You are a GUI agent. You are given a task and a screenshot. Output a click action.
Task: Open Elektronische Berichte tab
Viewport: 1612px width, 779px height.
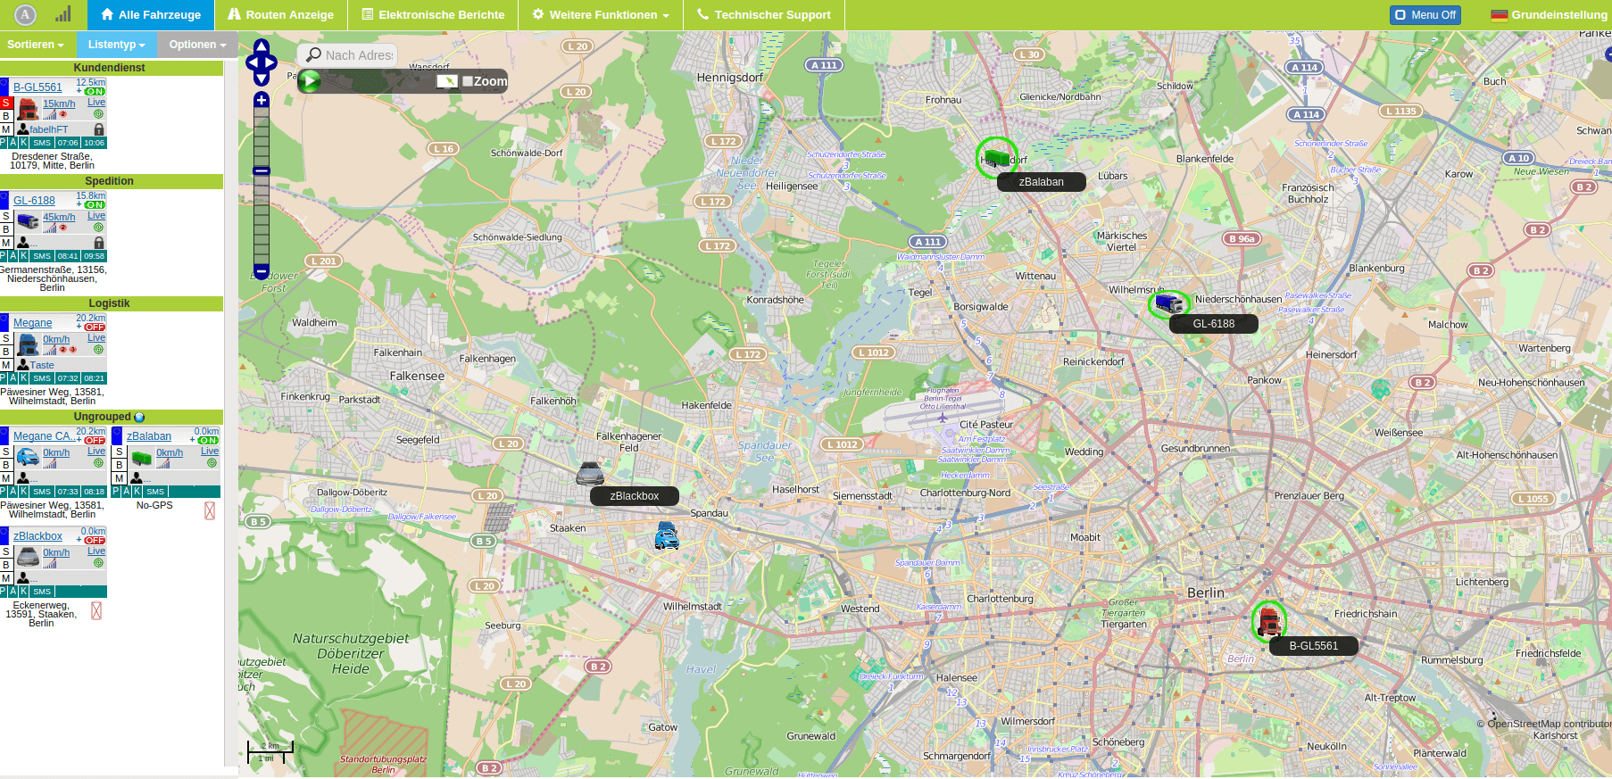pyautogui.click(x=433, y=15)
